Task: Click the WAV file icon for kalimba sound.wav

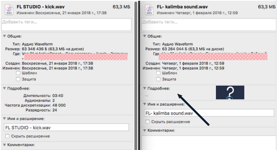Action: pos(149,10)
